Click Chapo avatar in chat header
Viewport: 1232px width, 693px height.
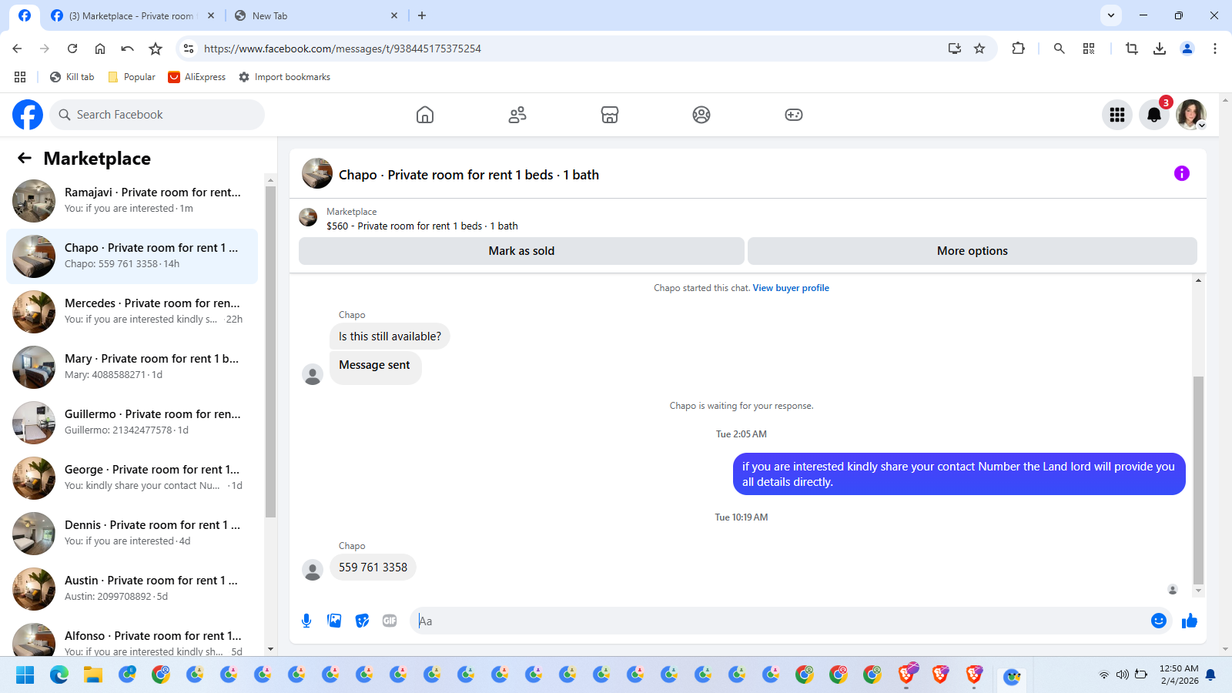[317, 174]
